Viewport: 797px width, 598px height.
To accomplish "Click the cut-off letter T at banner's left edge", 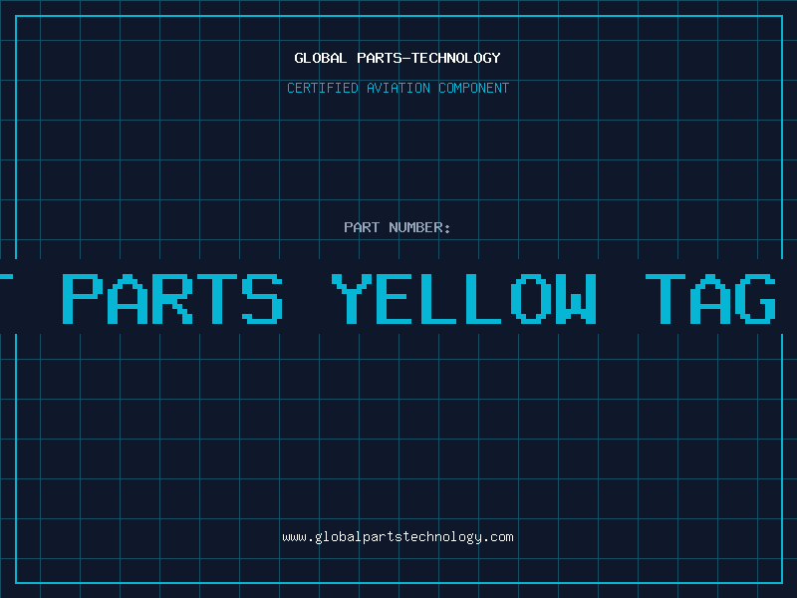I will 6,299.
